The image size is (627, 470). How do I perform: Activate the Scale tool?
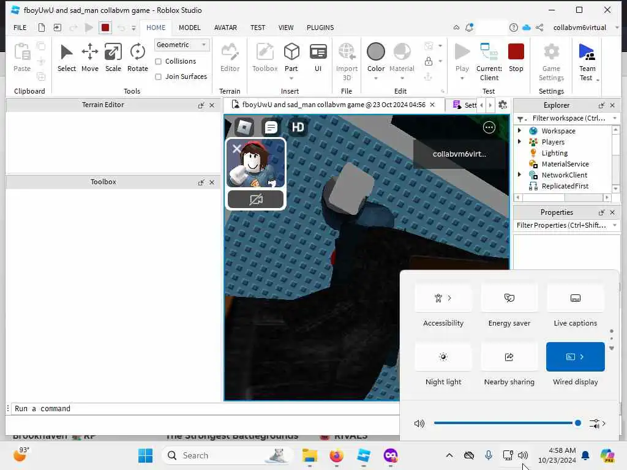click(113, 58)
